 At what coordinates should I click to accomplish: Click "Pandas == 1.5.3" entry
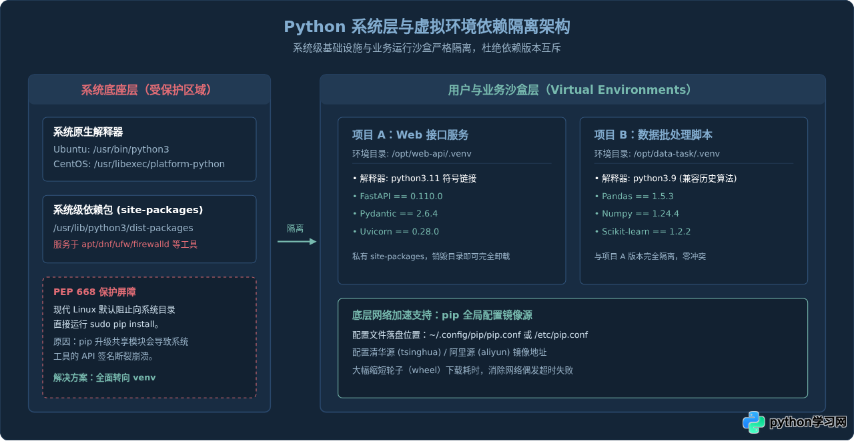coord(634,197)
